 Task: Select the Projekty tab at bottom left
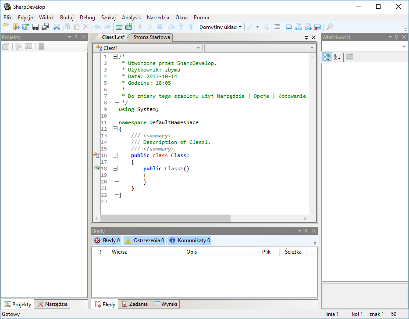coord(18,305)
